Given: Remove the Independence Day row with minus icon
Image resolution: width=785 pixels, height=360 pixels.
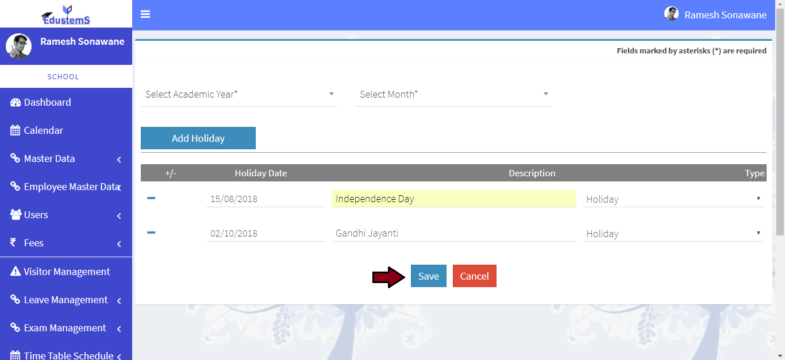Looking at the screenshot, I should pos(151,198).
